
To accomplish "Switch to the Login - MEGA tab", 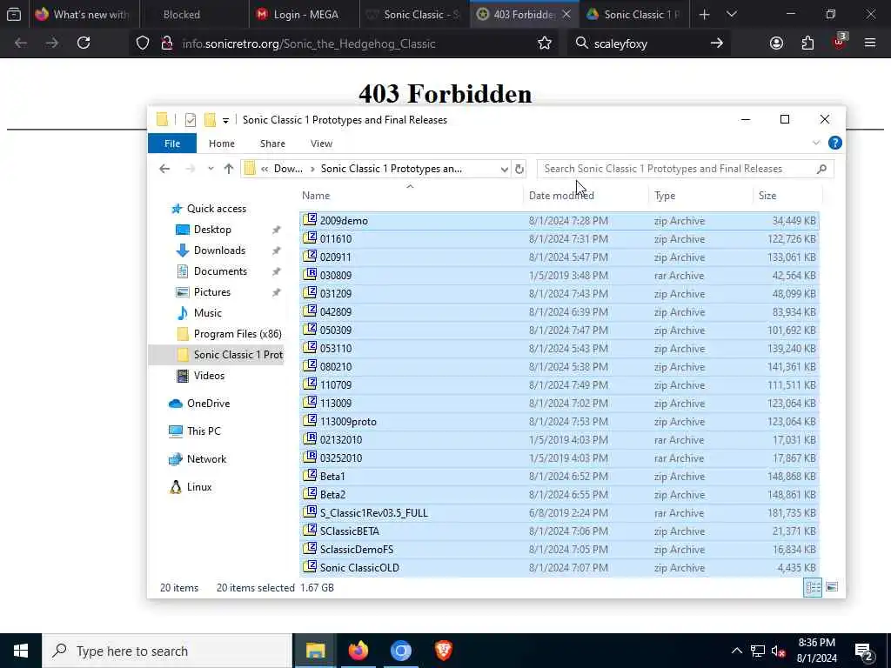I will 304,14.
